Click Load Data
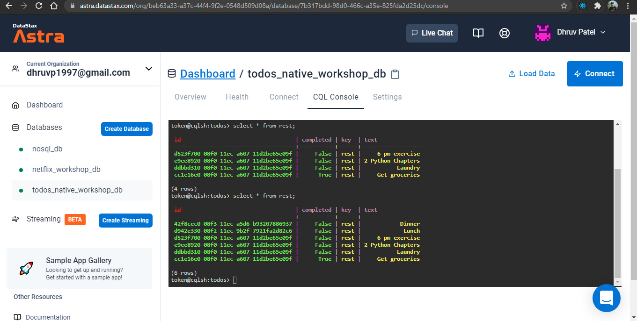 point(531,74)
